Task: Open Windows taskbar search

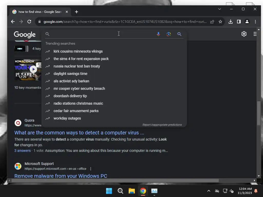Action: click(120, 191)
